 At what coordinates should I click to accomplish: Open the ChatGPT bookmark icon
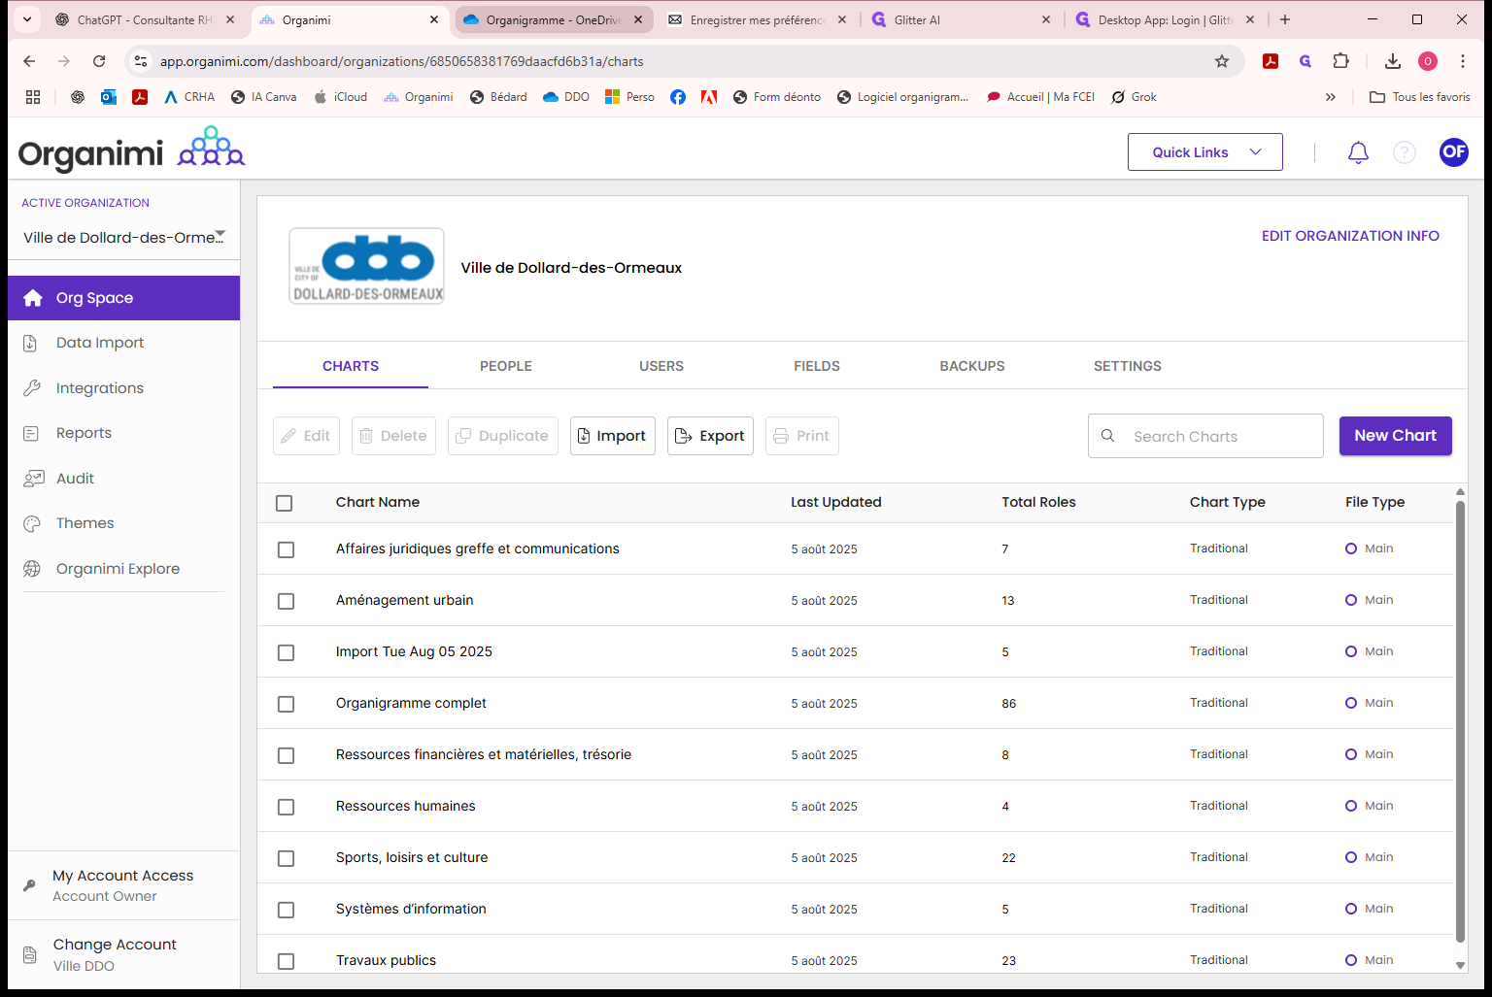point(78,97)
